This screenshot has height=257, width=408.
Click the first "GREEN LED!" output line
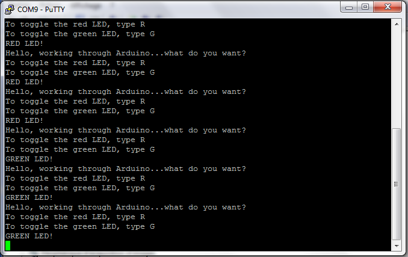tap(29, 159)
